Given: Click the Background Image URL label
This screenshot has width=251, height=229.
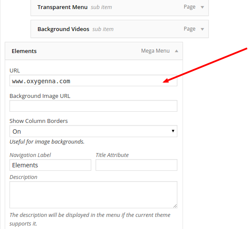Looking at the screenshot, I should tap(40, 96).
